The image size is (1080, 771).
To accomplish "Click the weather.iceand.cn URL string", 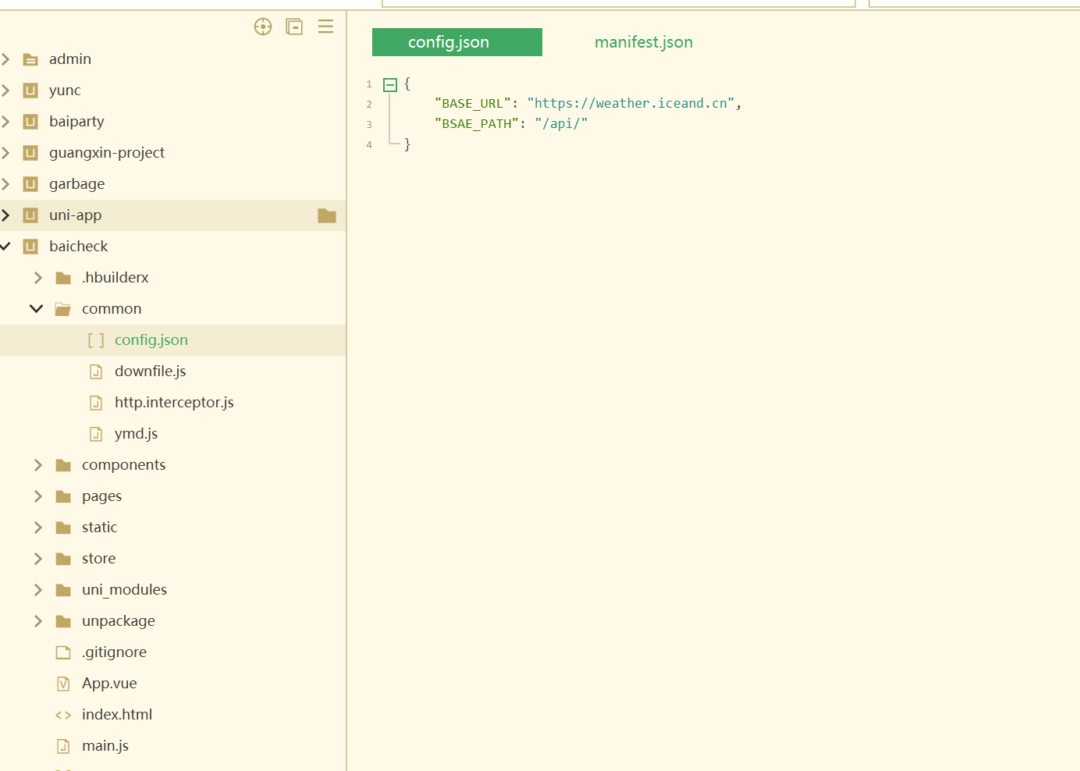I will click(x=631, y=104).
